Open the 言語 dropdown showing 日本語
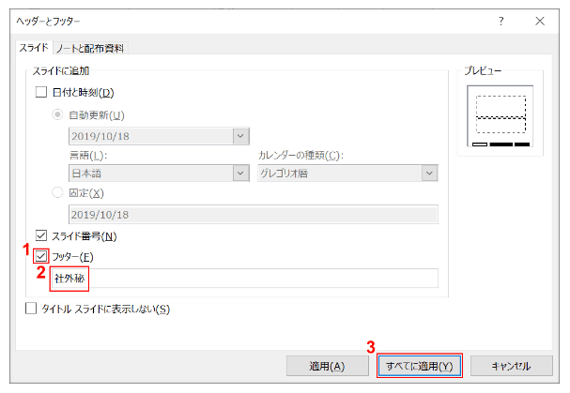 coord(150,174)
